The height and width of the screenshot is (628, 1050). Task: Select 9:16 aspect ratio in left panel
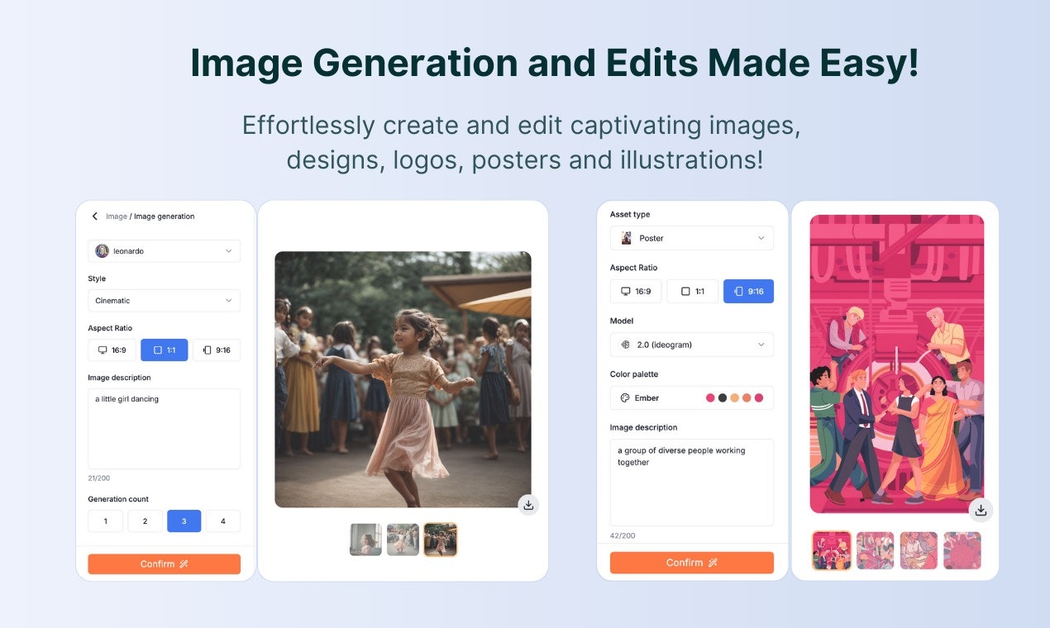pyautogui.click(x=217, y=350)
